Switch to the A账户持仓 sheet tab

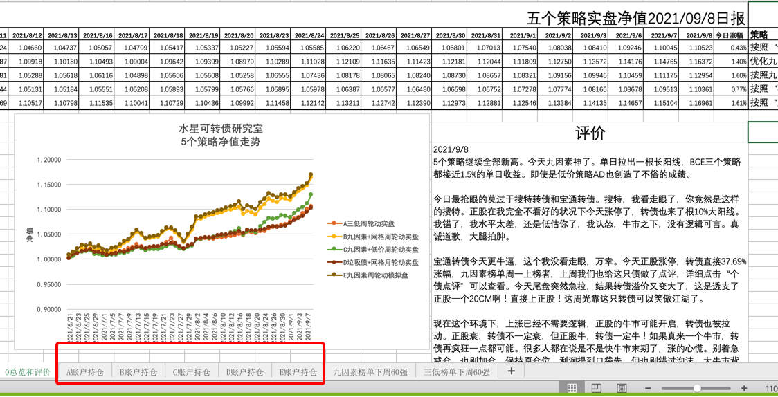click(x=85, y=371)
